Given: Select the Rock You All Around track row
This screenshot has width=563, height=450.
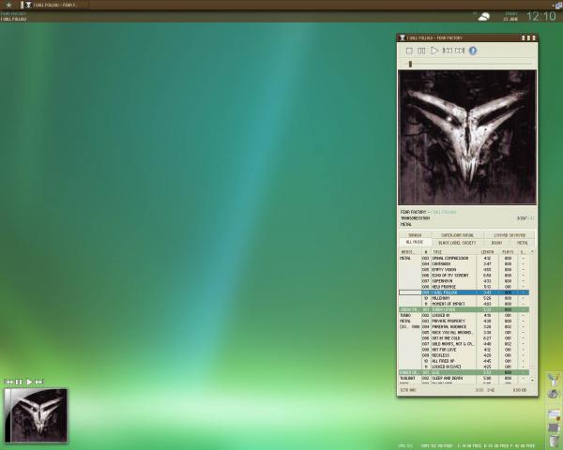Looking at the screenshot, I should tap(464, 333).
